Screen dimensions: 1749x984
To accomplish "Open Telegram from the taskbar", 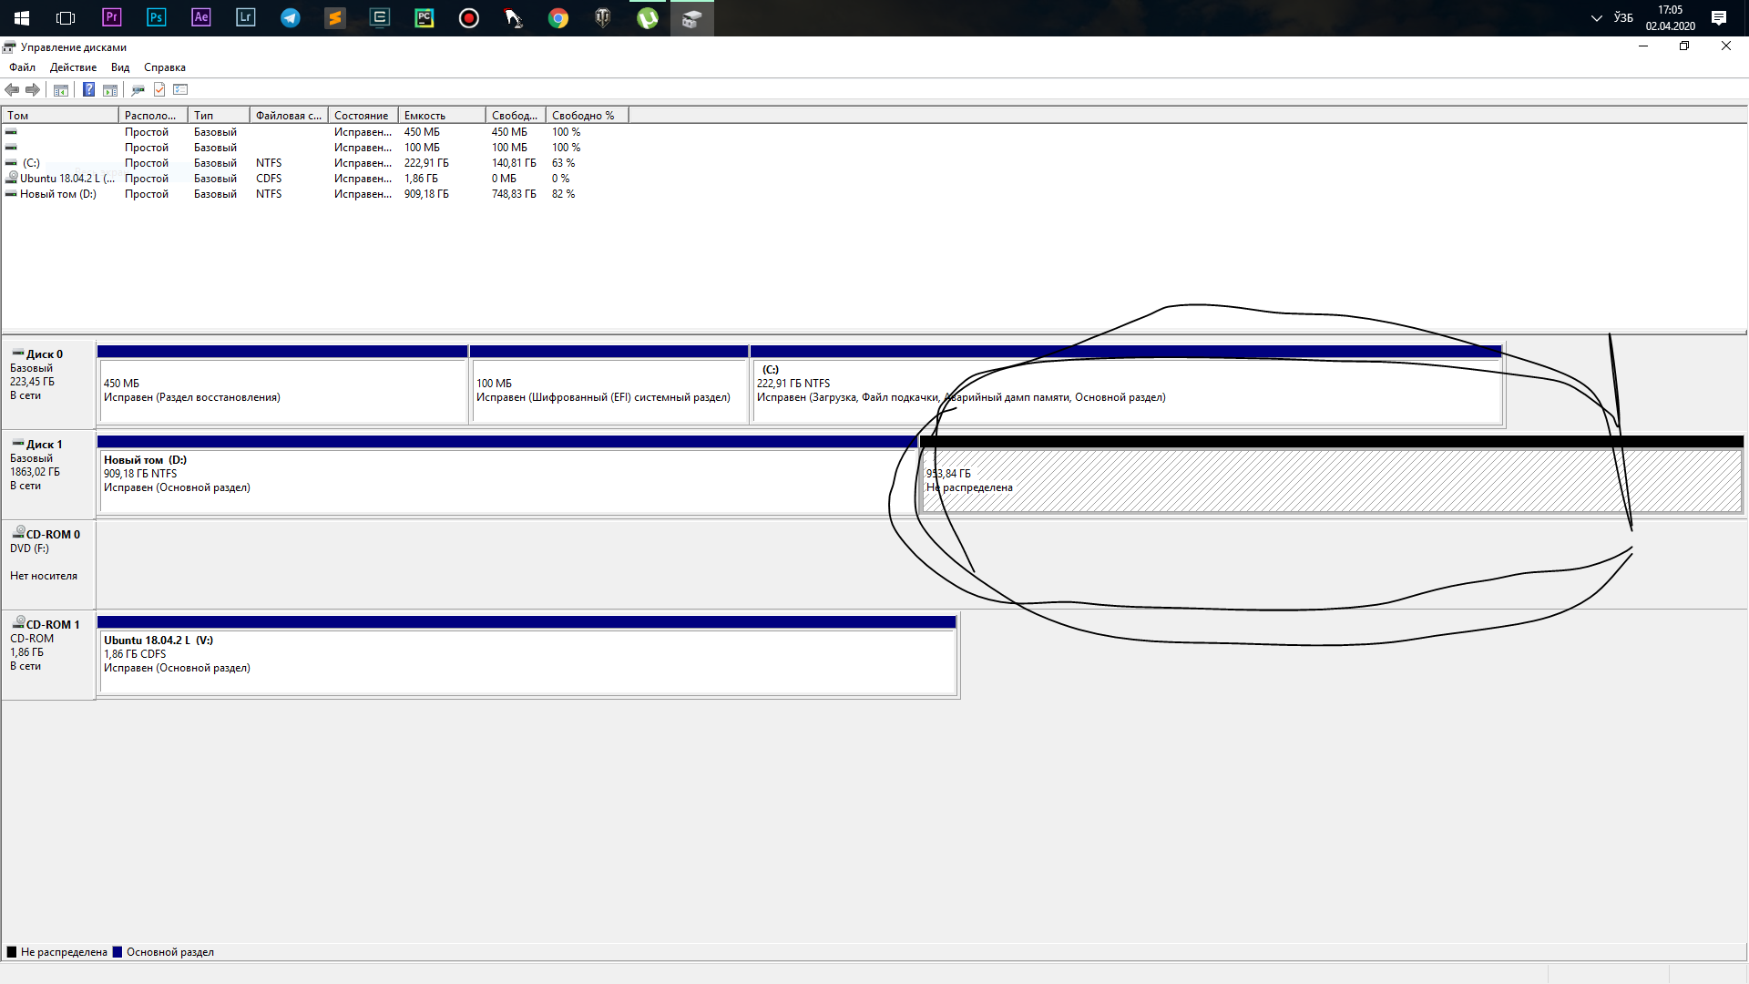I will tap(290, 17).
